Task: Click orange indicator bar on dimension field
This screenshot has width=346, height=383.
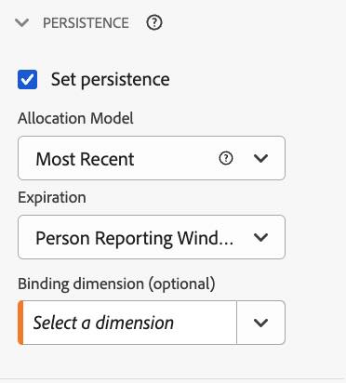Action: [x=20, y=323]
